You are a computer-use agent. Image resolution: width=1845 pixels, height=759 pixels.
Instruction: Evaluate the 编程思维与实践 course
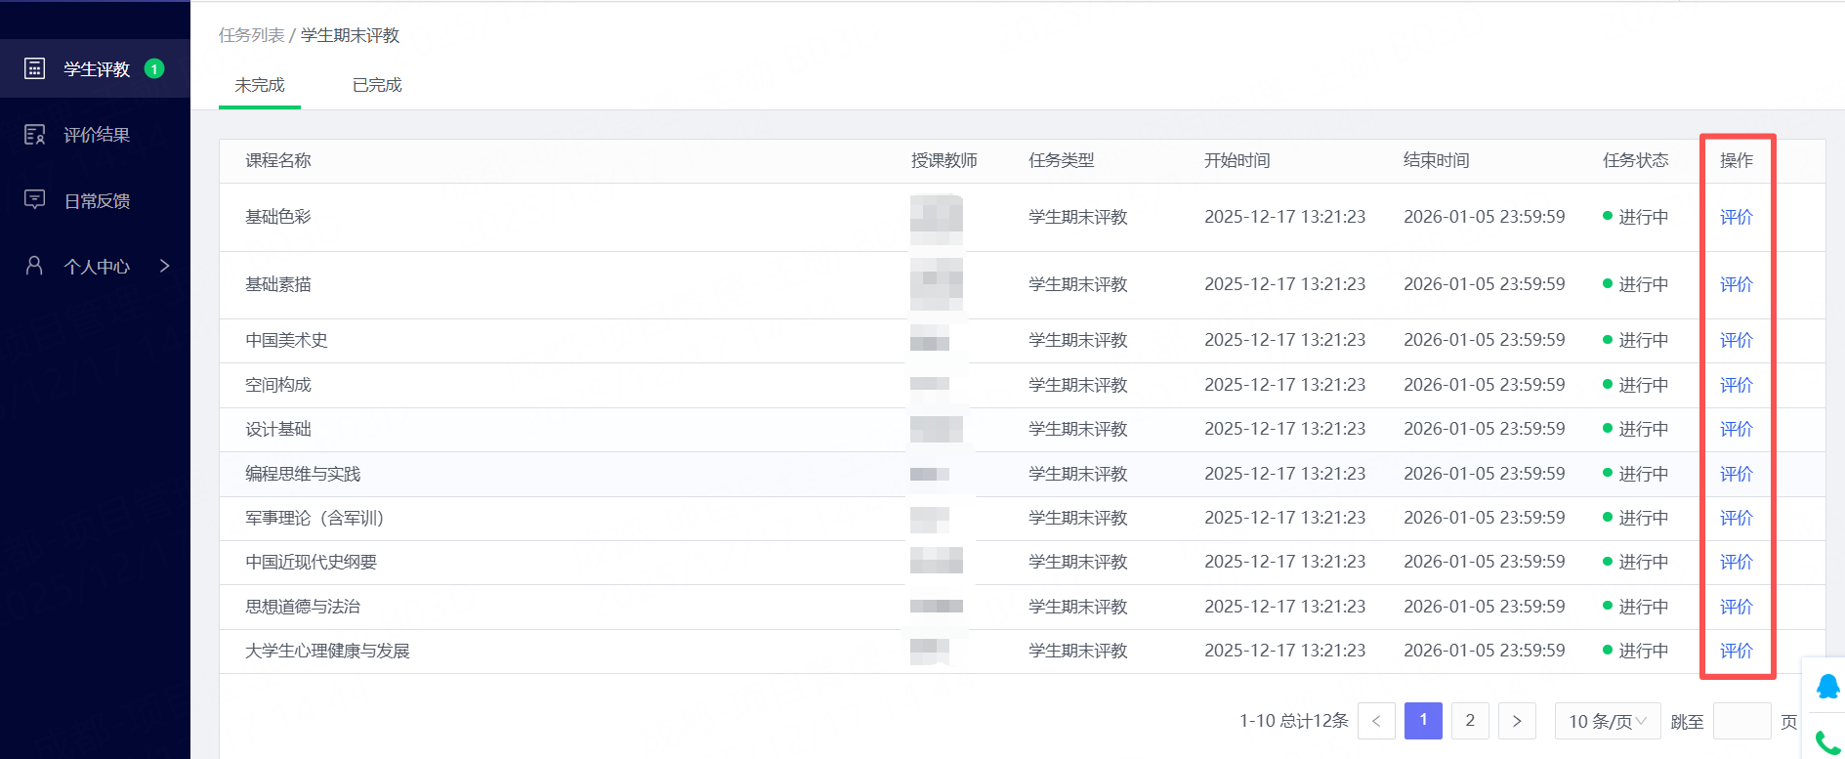1736,474
